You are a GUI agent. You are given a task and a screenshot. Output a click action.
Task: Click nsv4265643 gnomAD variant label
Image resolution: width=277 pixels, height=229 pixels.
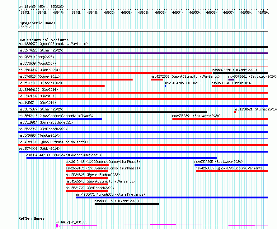pos(100,181)
